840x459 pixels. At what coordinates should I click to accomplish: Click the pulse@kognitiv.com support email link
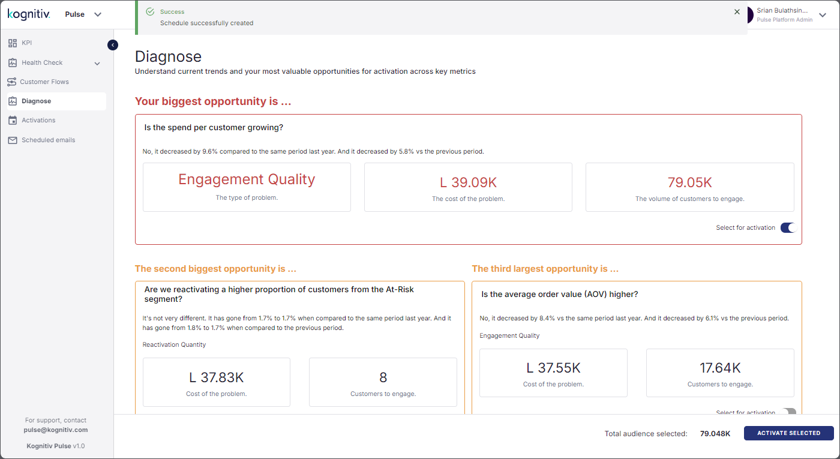pos(56,430)
